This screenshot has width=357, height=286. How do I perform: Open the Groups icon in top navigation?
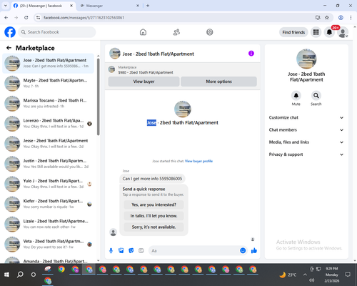coord(210,32)
